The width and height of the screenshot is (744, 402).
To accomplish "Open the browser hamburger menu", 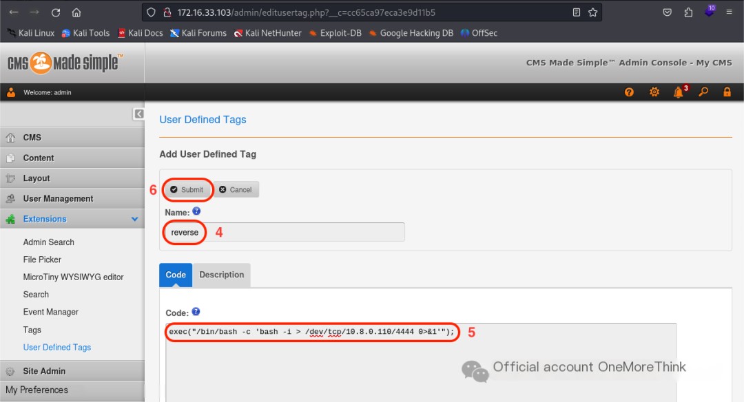I will point(730,12).
